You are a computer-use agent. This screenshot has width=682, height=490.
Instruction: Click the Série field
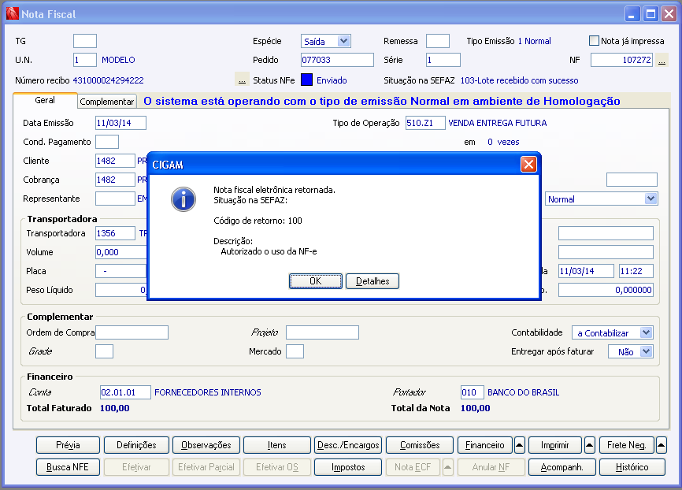click(x=443, y=60)
